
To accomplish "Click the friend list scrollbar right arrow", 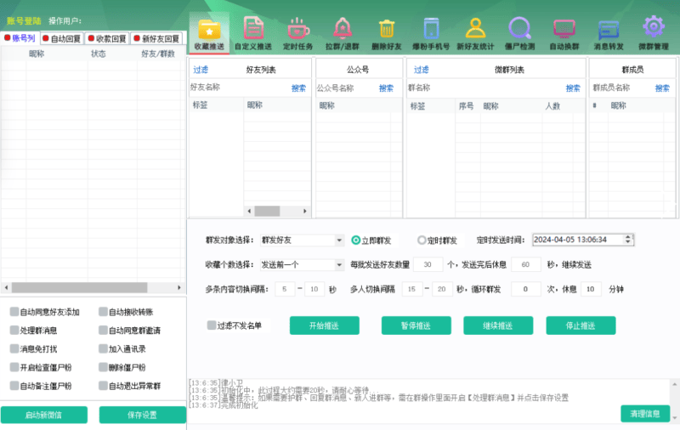I will [x=305, y=211].
